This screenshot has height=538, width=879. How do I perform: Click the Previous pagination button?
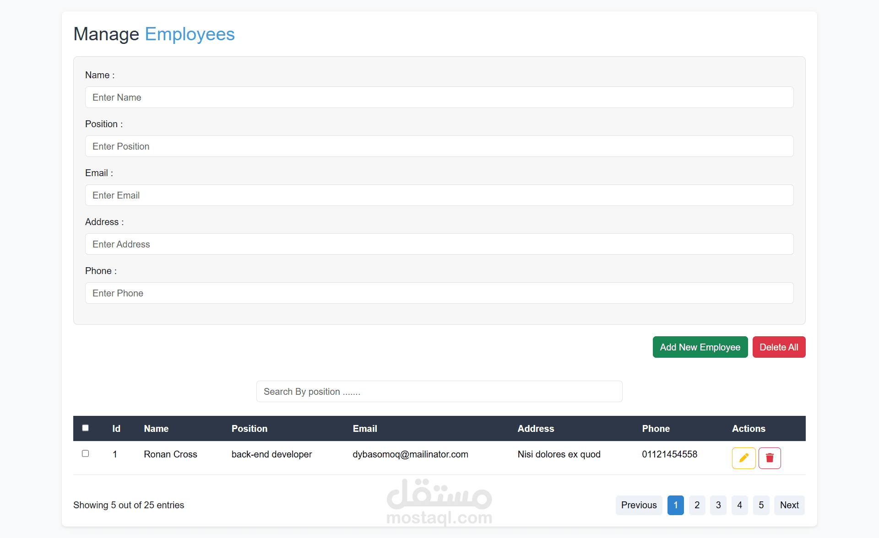click(639, 505)
